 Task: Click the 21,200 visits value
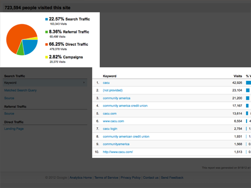pyautogui.click(x=237, y=98)
